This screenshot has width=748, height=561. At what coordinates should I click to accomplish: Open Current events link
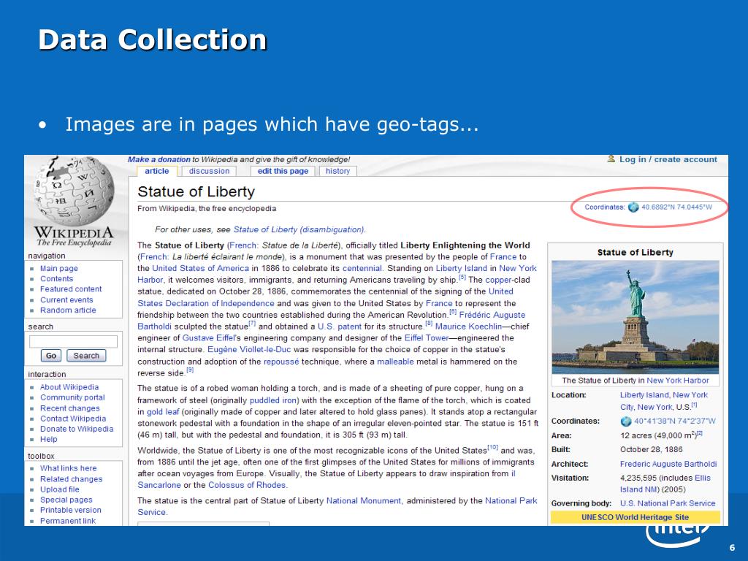tap(66, 299)
